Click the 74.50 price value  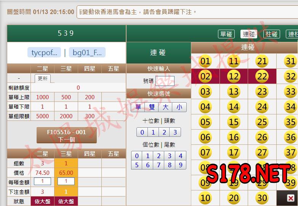tap(42, 173)
